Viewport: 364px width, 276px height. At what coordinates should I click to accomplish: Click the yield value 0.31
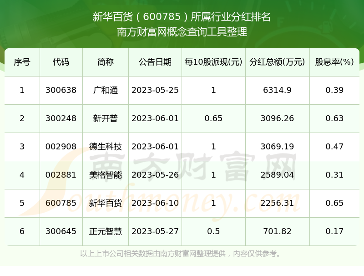click(334, 175)
